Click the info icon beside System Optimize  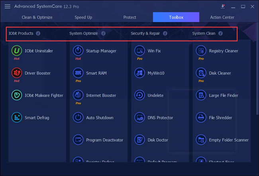pos(104,33)
